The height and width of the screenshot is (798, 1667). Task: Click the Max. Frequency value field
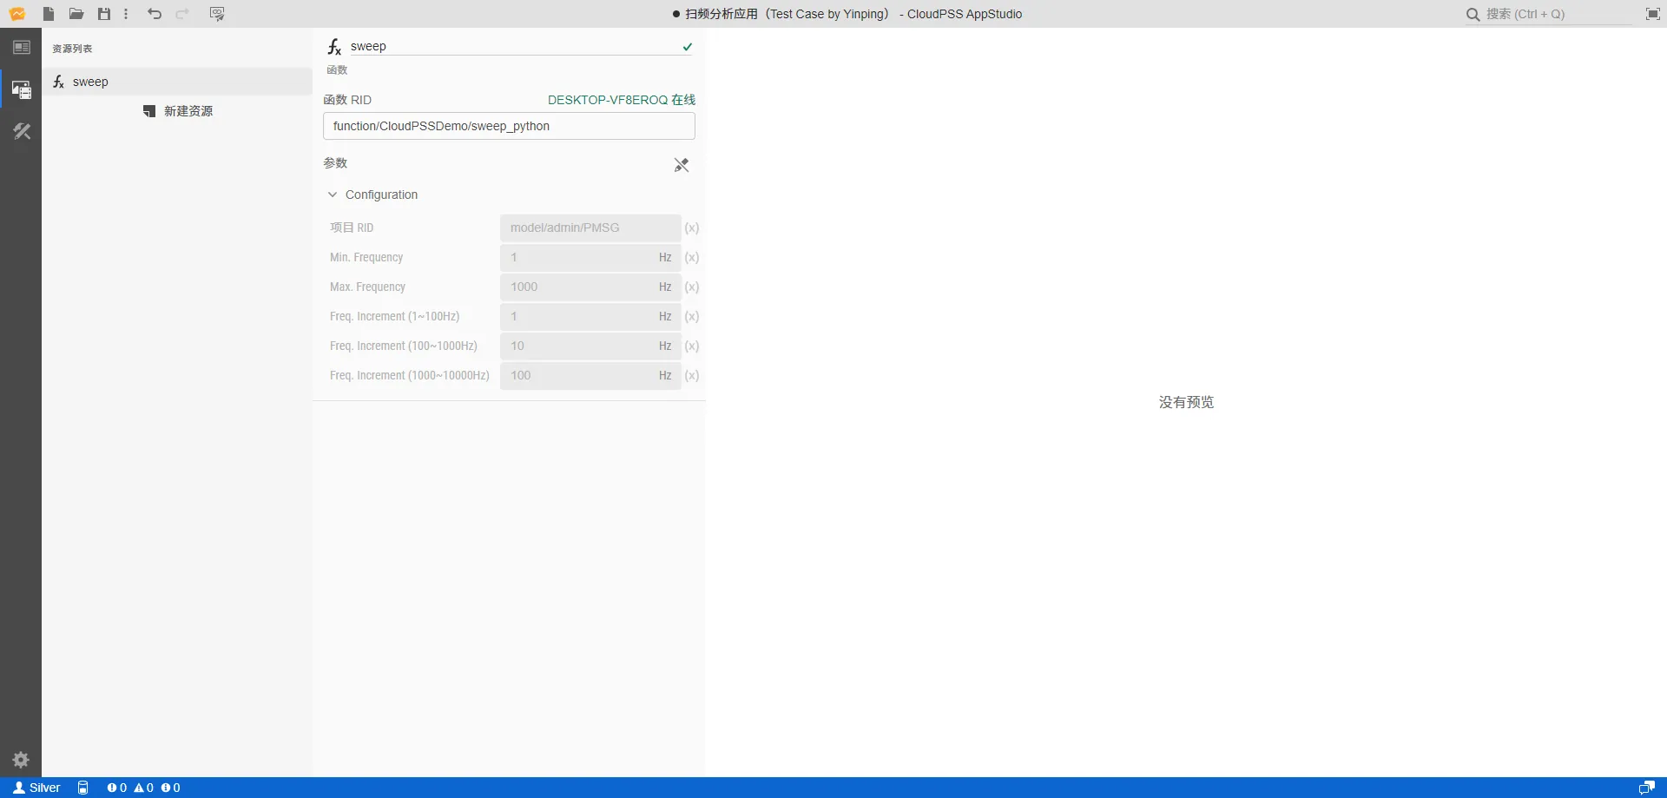click(x=590, y=287)
